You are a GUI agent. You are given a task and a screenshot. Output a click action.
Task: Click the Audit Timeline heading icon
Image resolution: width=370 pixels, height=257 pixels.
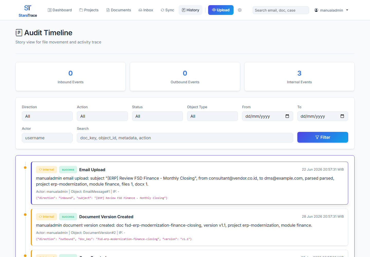[x=19, y=33]
